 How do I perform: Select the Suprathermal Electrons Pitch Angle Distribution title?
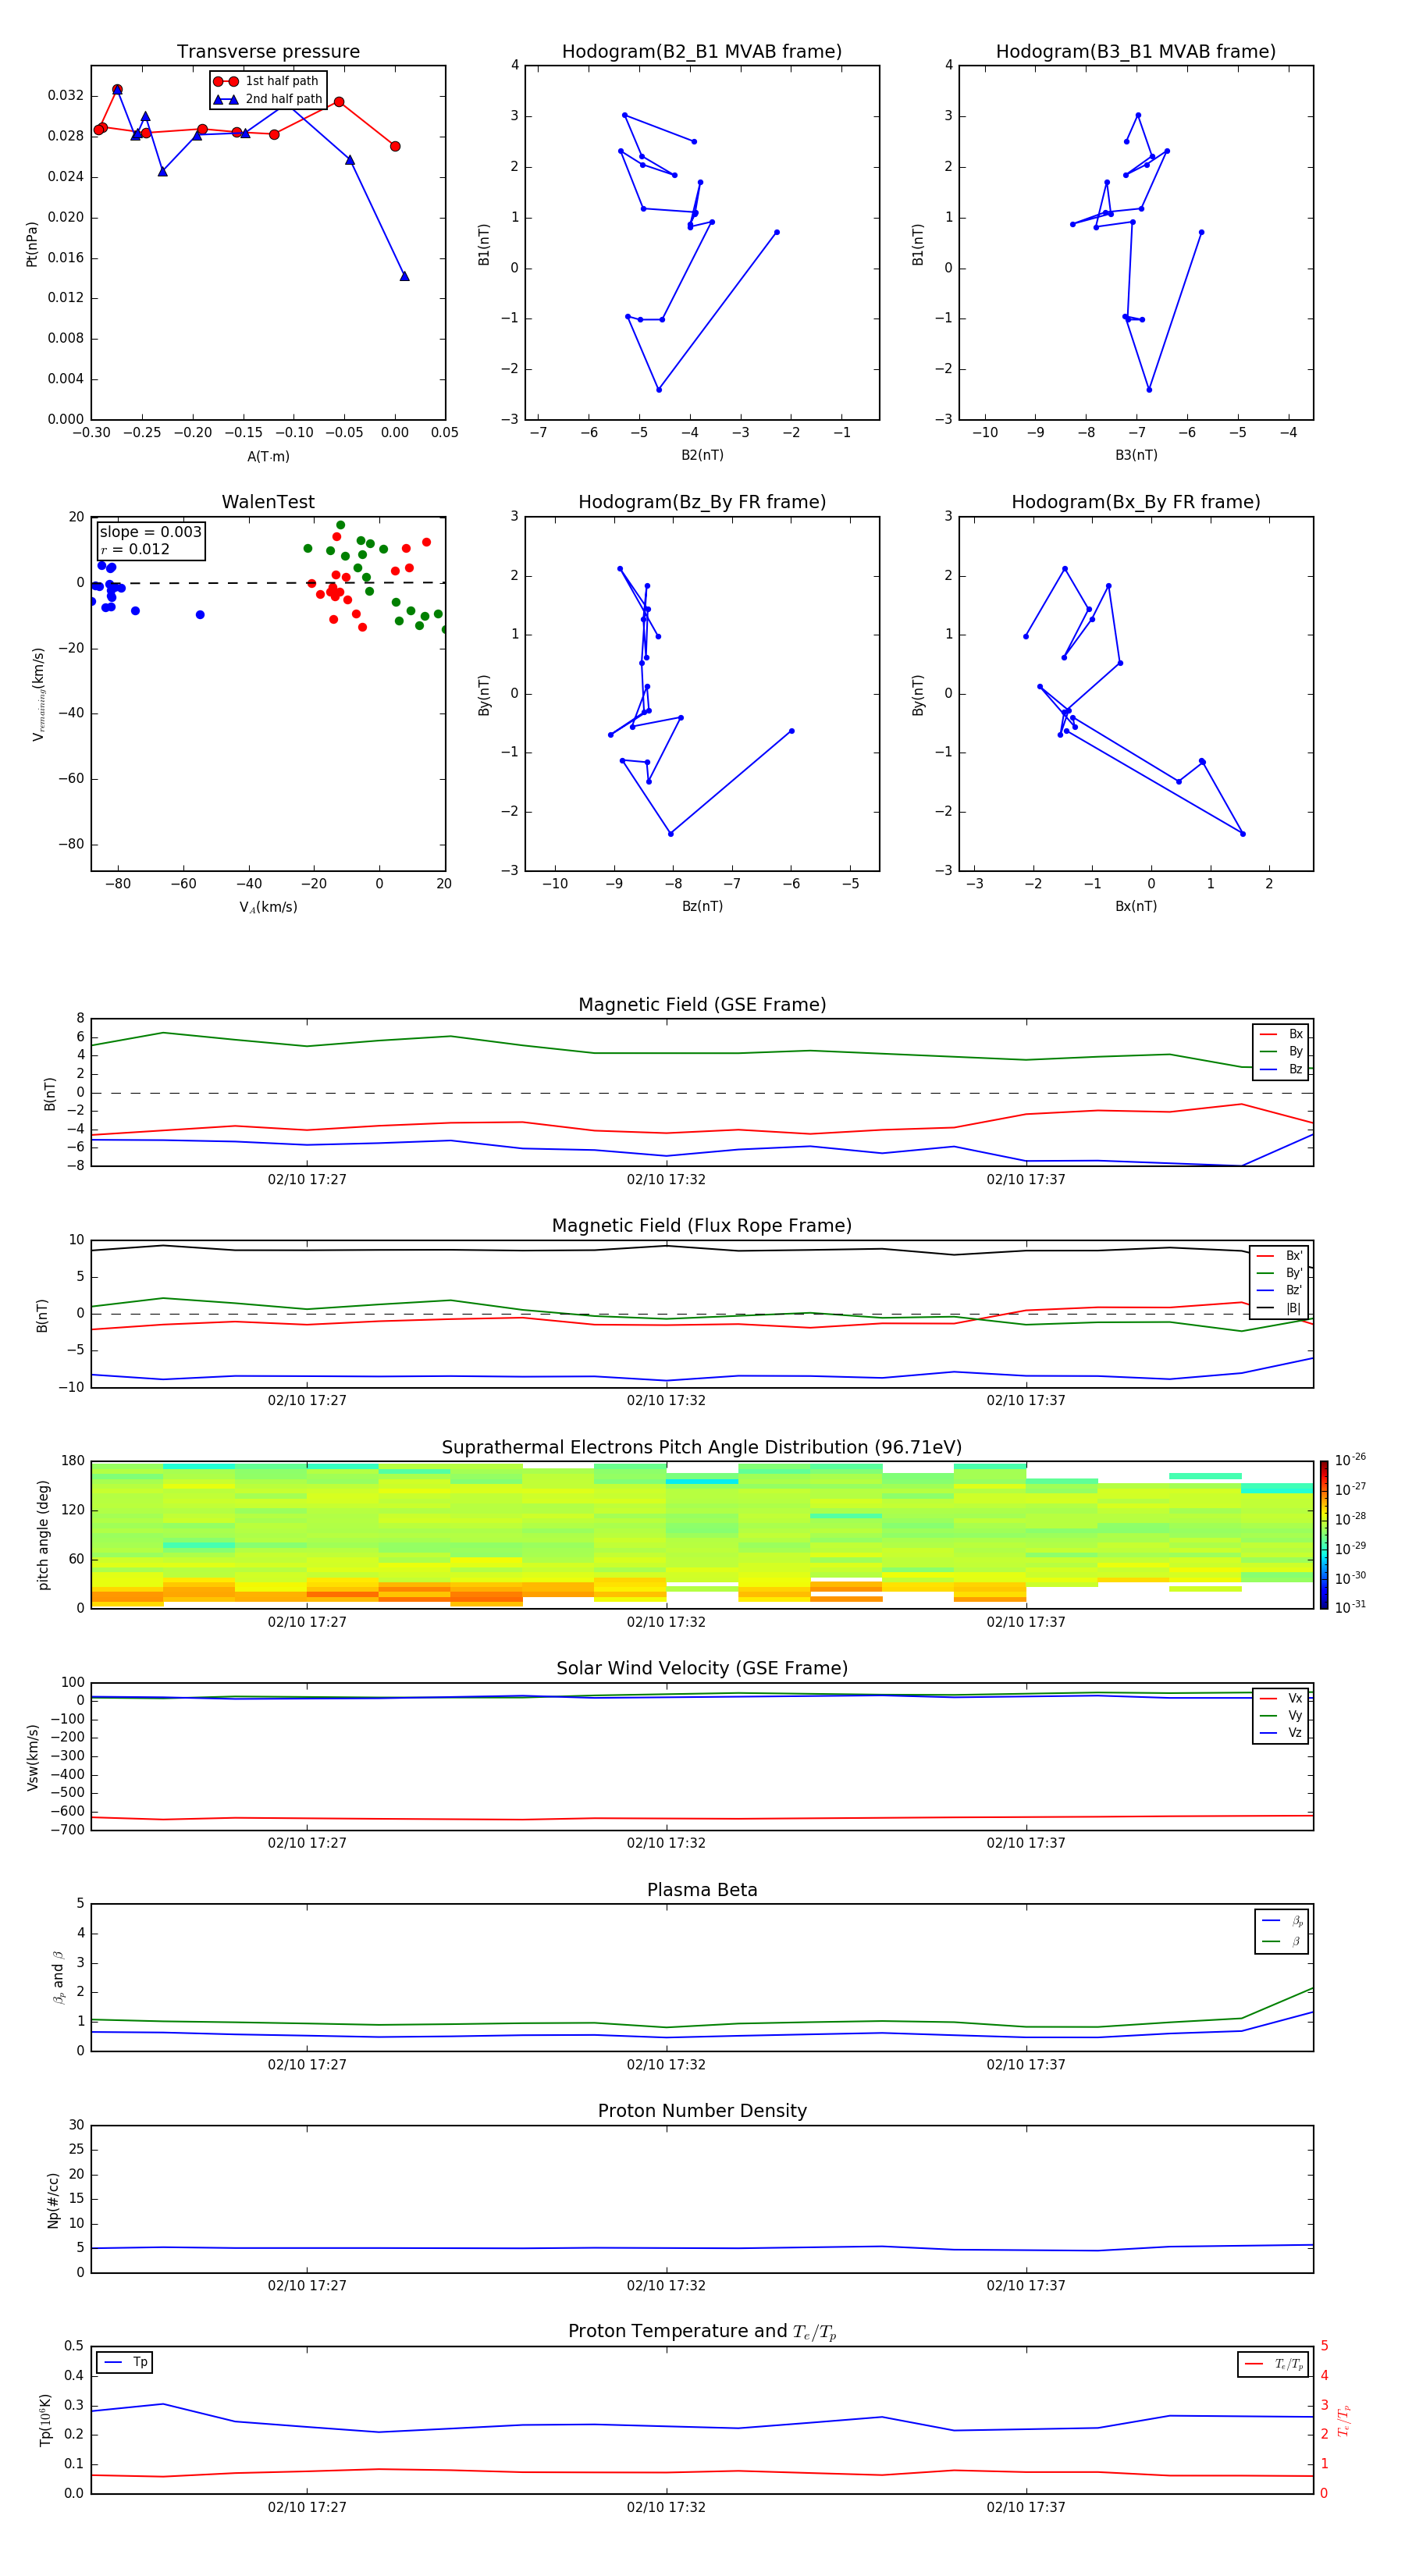[x=702, y=1448]
